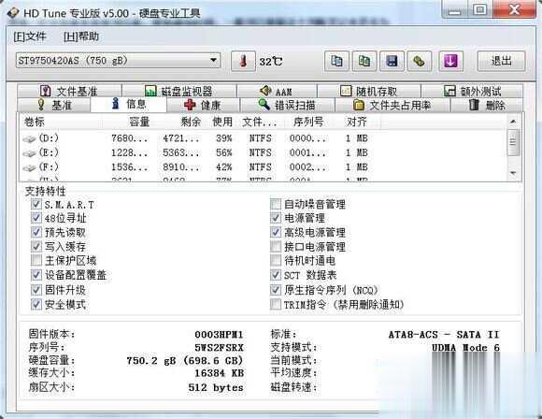Click the volume list scroll-down arrow
542x419 pixels.
(513, 173)
